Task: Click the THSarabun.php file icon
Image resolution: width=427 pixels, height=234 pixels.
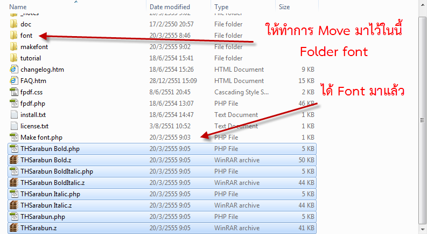Action: coord(14,217)
